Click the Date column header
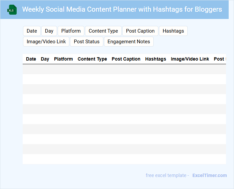This screenshot has width=234, height=189. (31, 59)
